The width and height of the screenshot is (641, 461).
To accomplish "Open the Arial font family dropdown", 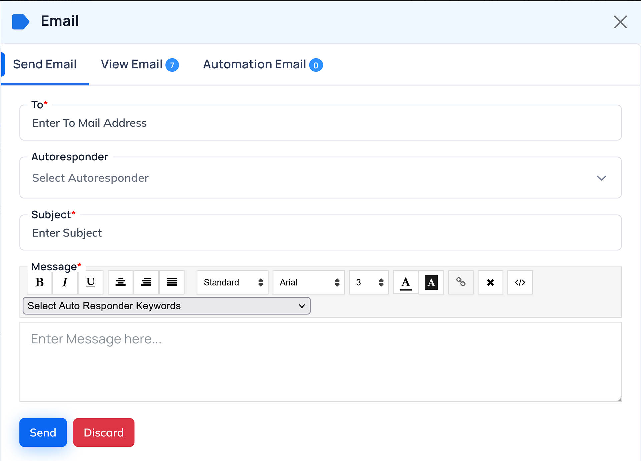I will click(309, 282).
